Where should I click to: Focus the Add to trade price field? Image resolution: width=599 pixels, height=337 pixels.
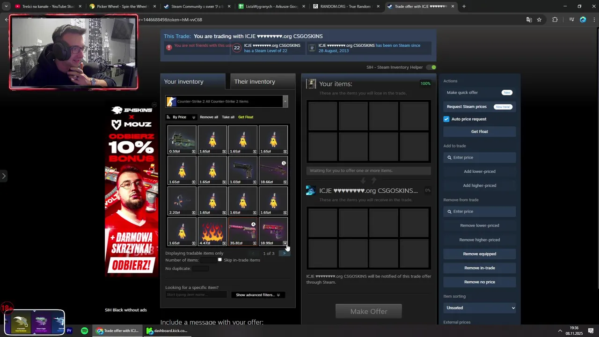tap(480, 158)
